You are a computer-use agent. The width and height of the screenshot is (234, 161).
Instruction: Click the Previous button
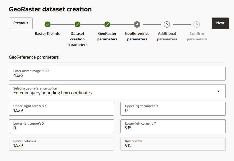21,23
